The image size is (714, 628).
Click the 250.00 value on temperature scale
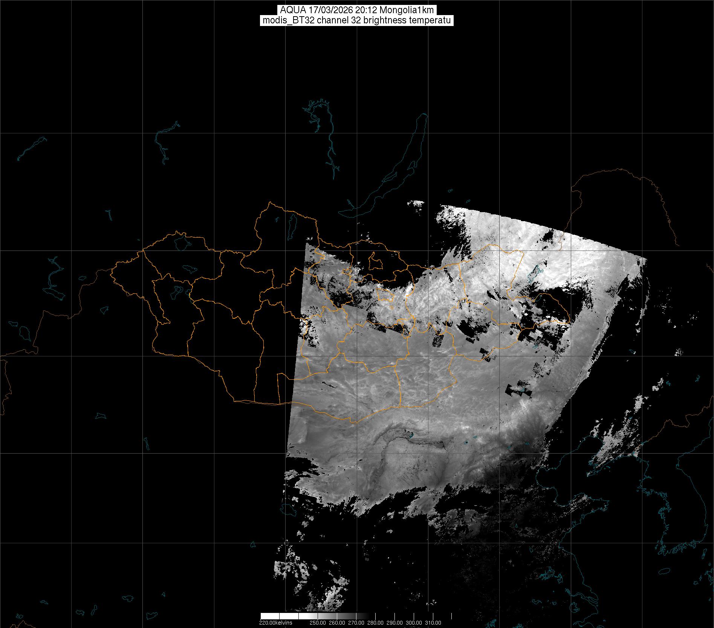point(317,623)
